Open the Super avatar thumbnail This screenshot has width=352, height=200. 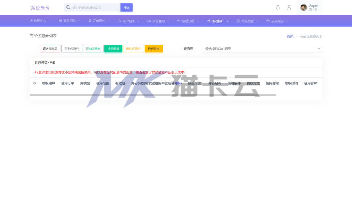coord(304,8)
